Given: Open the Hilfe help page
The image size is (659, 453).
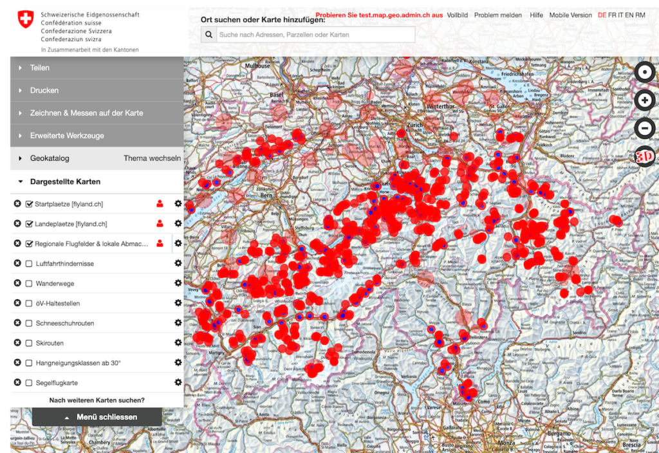Looking at the screenshot, I should point(536,15).
